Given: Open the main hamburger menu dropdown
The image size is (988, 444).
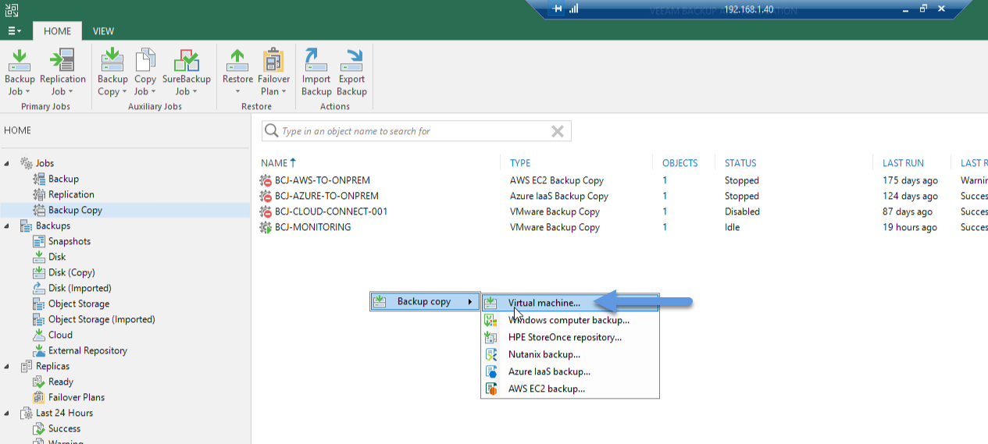Looking at the screenshot, I should (x=14, y=31).
